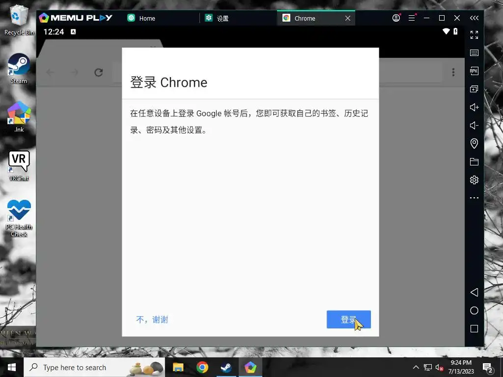Image resolution: width=503 pixels, height=377 pixels.
Task: Tap the Android home circle button
Action: click(x=474, y=310)
